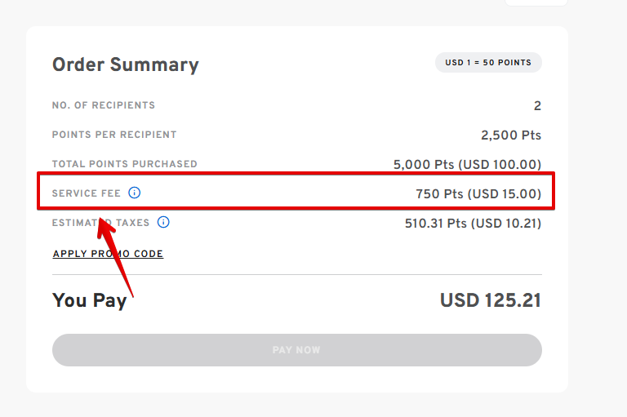This screenshot has width=627, height=417.
Task: Open the Apply Promo Code link
Action: pos(108,254)
